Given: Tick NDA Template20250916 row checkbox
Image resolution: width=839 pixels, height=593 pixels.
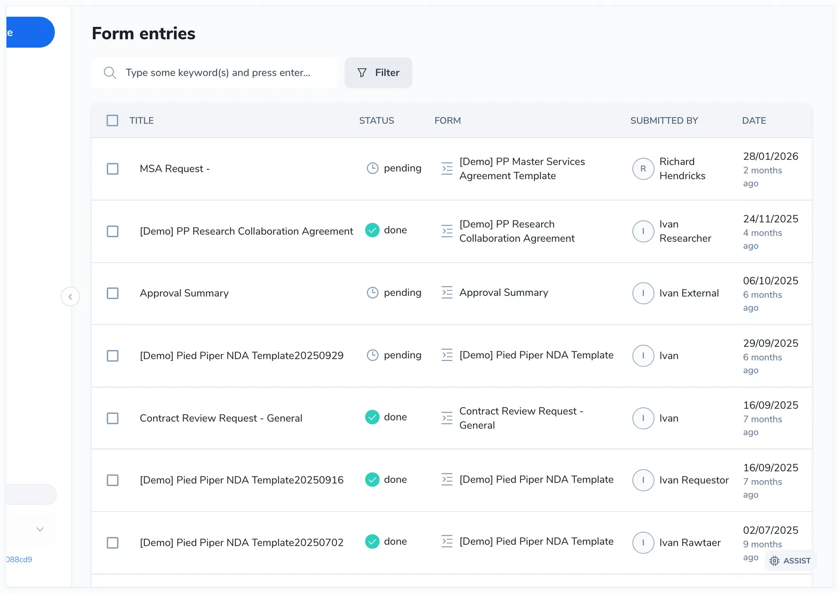Looking at the screenshot, I should 113,480.
